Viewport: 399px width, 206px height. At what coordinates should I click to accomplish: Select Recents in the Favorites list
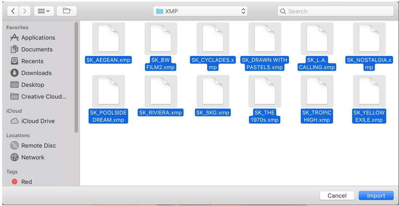click(x=32, y=61)
